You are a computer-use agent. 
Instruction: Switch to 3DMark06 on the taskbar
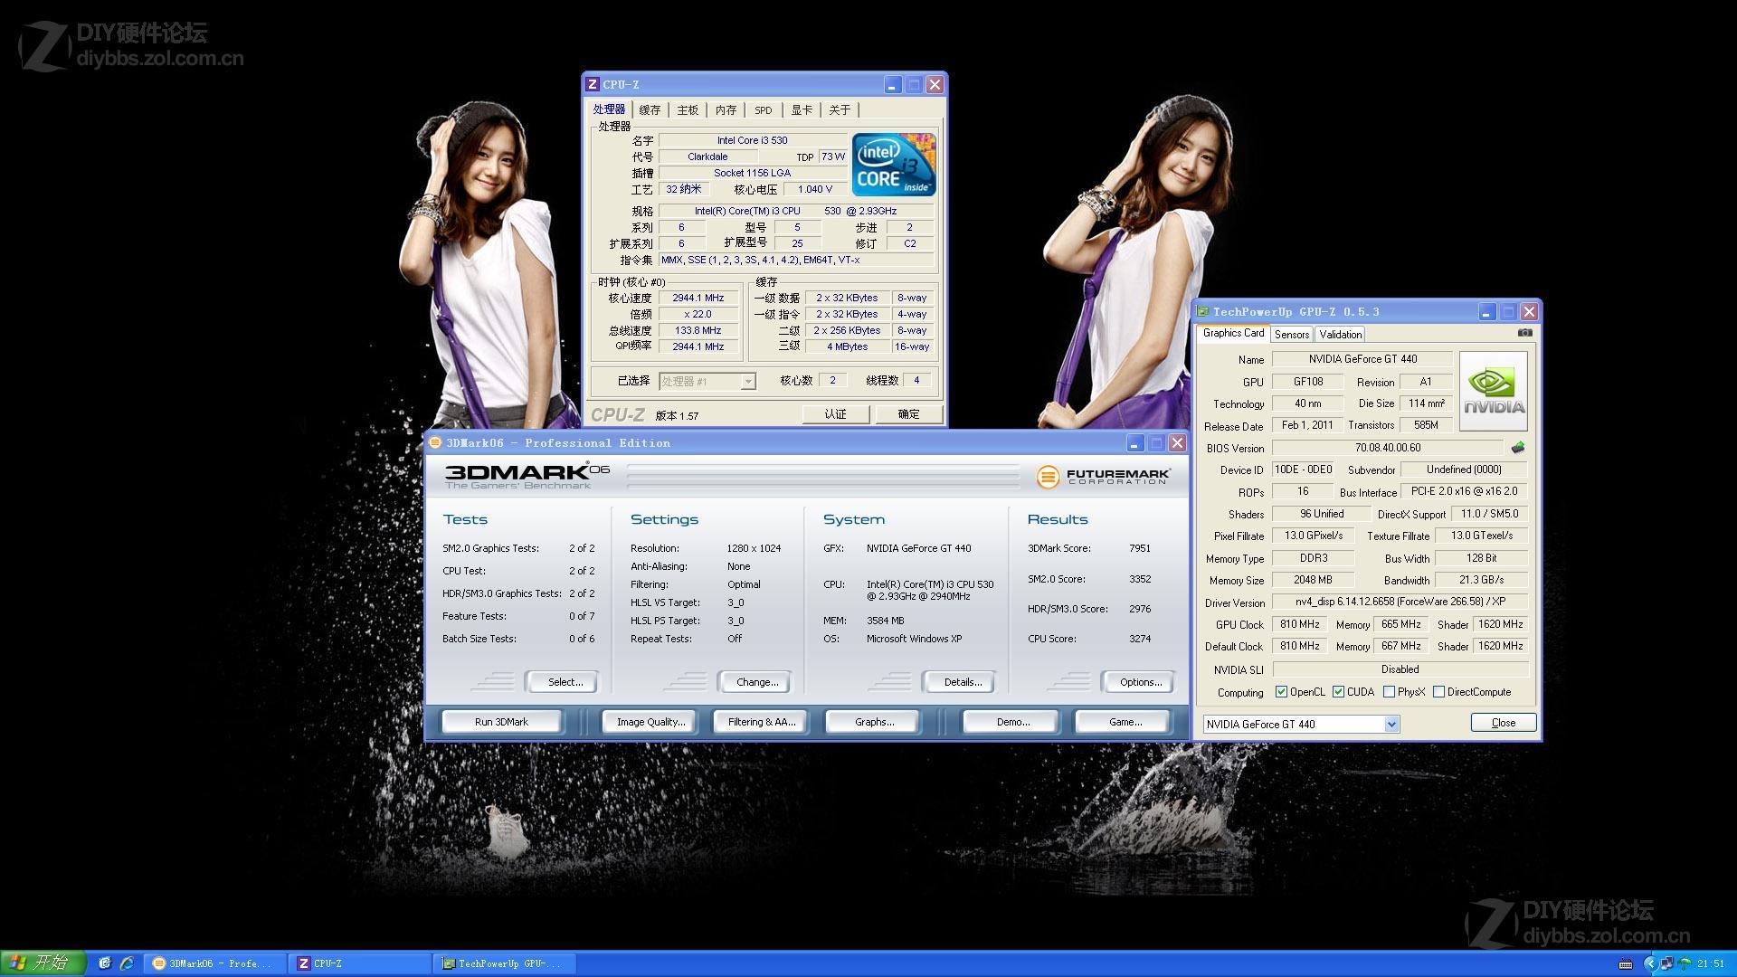coord(214,963)
